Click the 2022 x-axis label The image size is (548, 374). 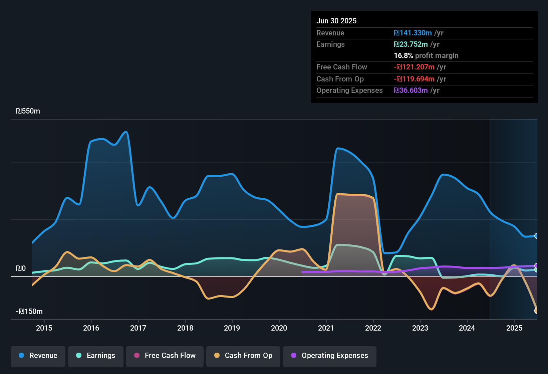[x=373, y=328]
